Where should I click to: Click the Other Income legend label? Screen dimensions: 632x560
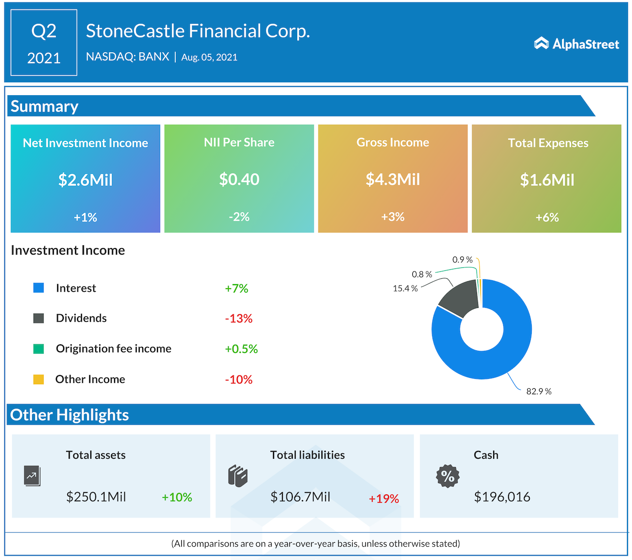pyautogui.click(x=90, y=379)
